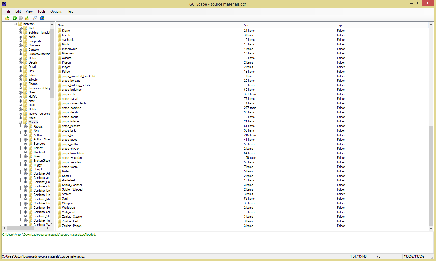
Task: Collapse the materials tree node
Action: pyautogui.click(x=15, y=24)
